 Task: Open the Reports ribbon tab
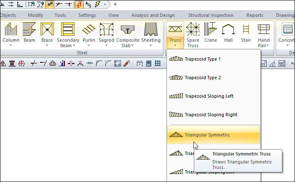pos(255,15)
